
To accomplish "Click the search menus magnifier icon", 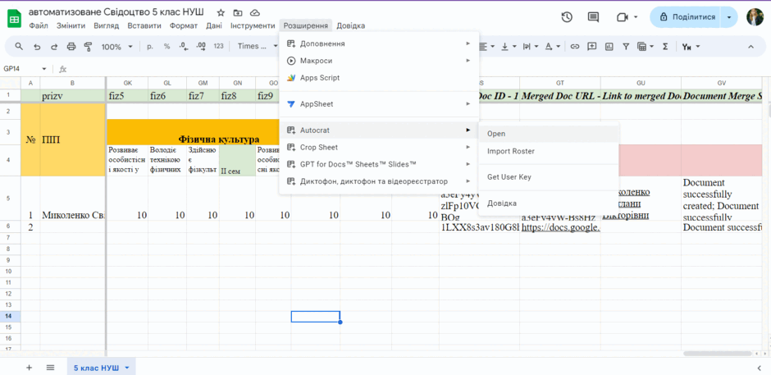I will point(19,46).
